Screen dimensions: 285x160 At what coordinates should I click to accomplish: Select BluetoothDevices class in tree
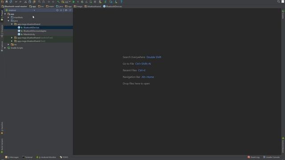(x=31, y=28)
